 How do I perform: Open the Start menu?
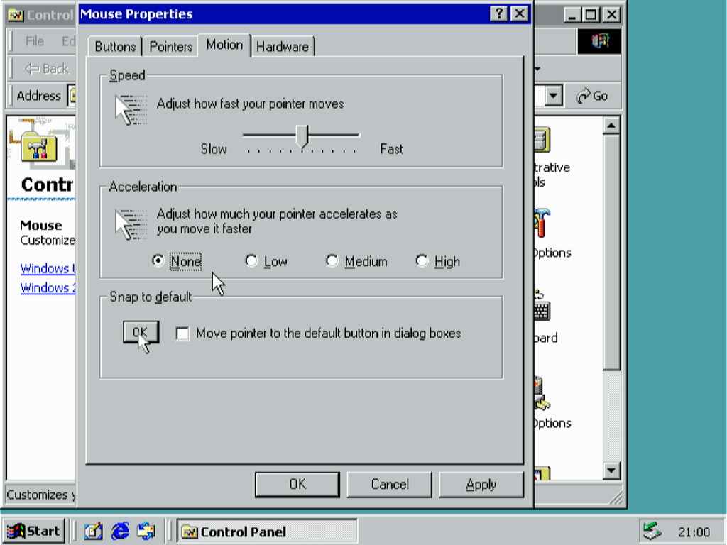click(x=33, y=531)
